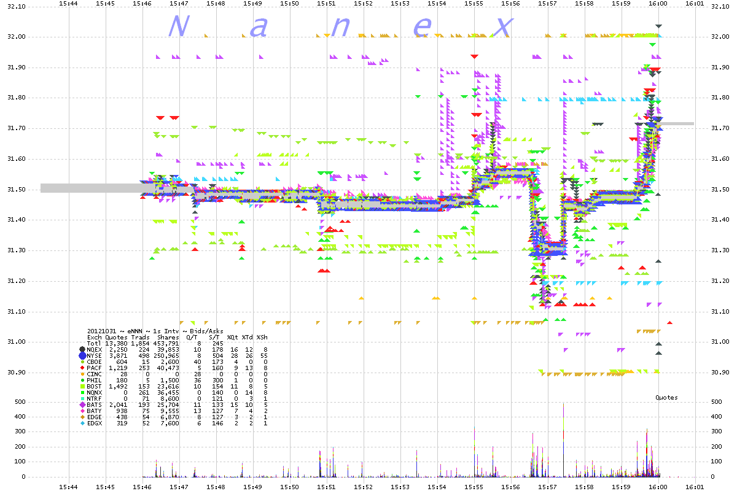Click the 'Totl' row label
Image resolution: width=737 pixels, height=491 pixels.
(95, 343)
